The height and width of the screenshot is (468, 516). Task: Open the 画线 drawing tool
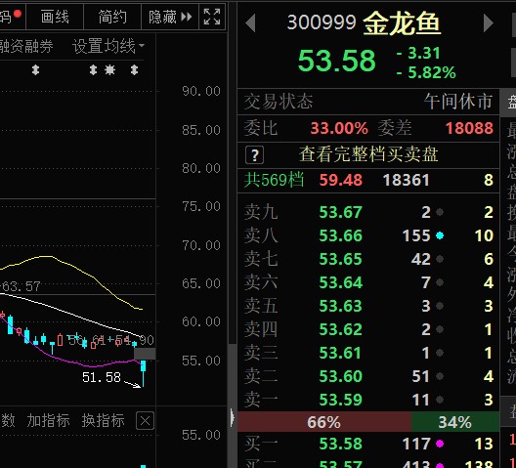click(55, 17)
